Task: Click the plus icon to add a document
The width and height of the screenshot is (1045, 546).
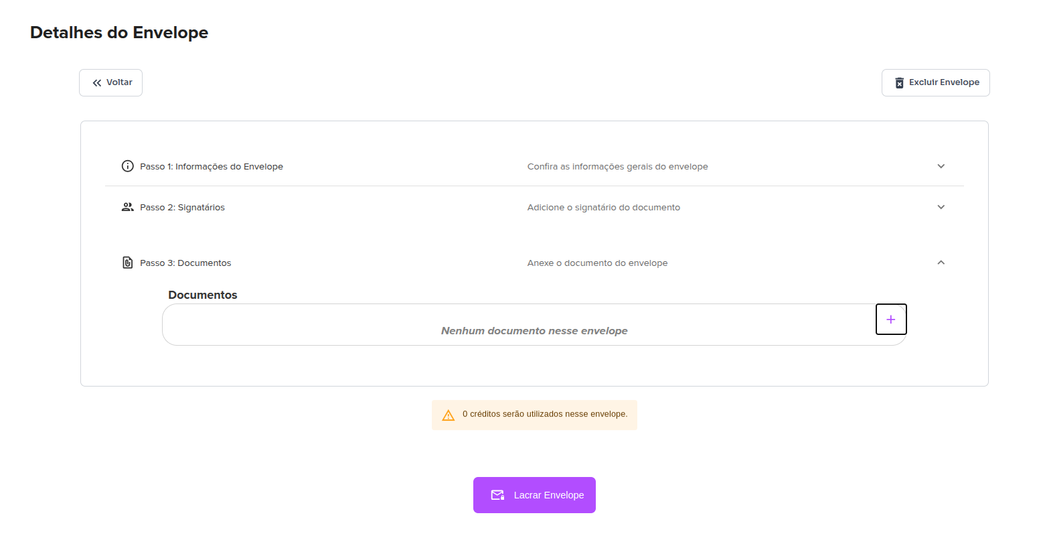Action: [x=891, y=320]
